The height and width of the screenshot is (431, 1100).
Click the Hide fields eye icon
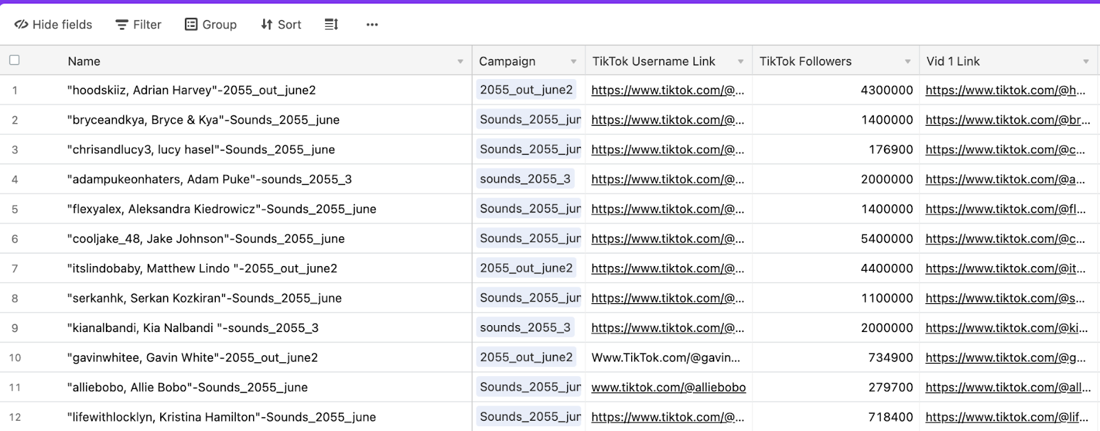(x=21, y=25)
